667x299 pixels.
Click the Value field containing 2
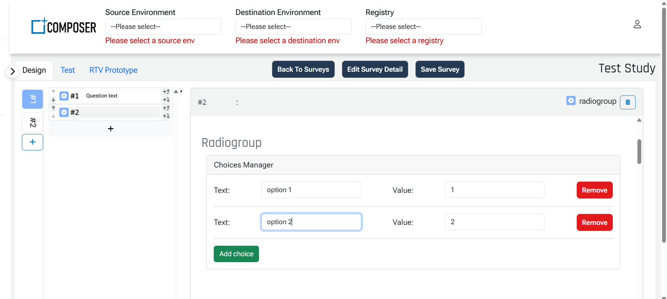(495, 222)
